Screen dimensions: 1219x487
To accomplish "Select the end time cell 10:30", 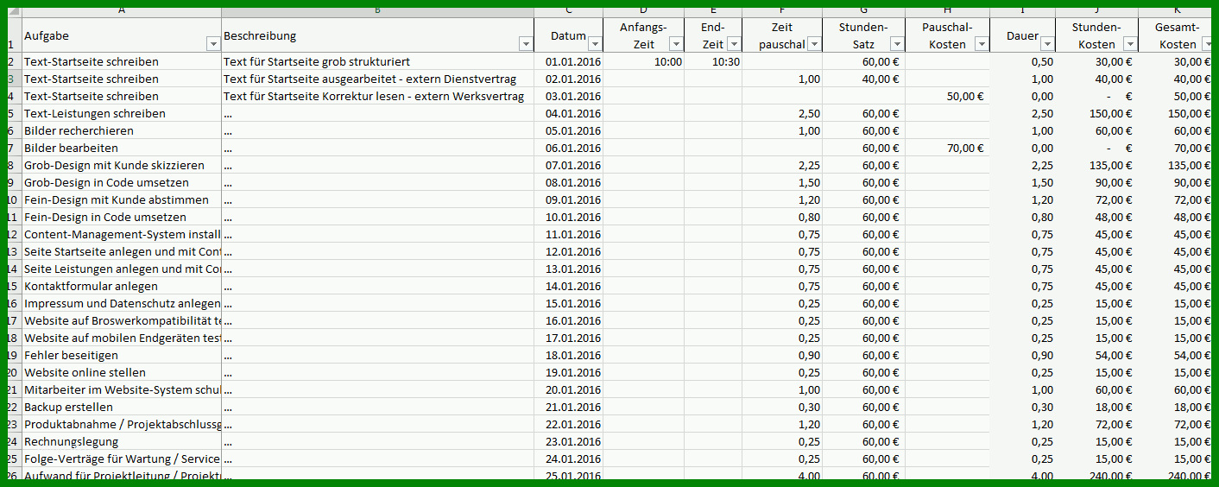I will (713, 61).
